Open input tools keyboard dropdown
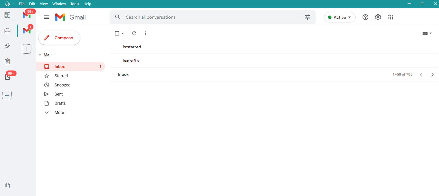The height and width of the screenshot is (196, 439). 427,33
